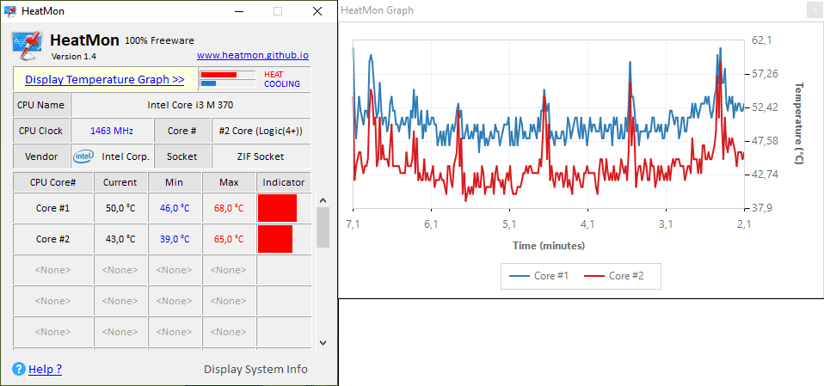Click the blue Help question mark icon
The width and height of the screenshot is (824, 386).
[18, 369]
